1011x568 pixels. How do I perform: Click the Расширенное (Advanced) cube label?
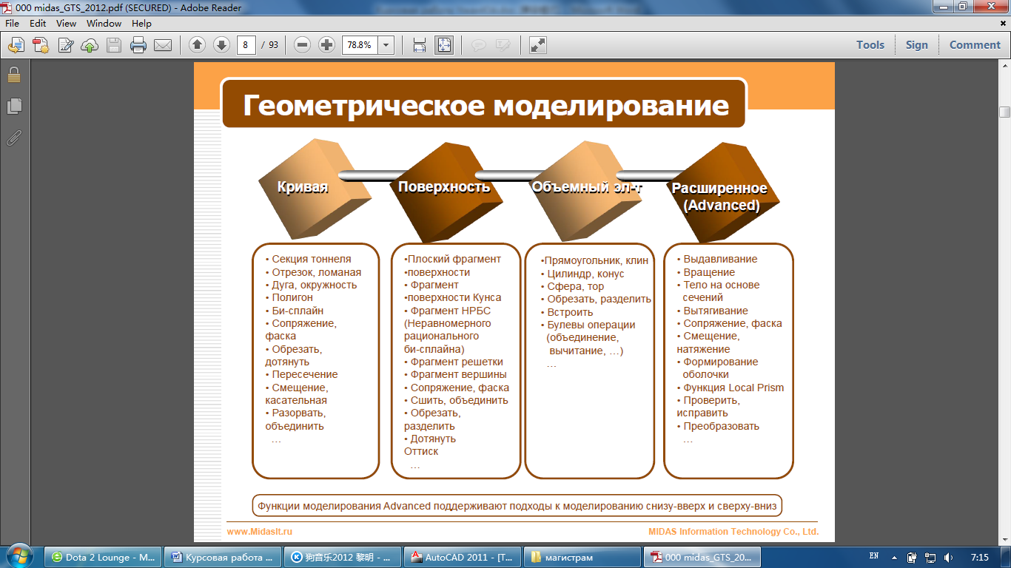pos(719,197)
